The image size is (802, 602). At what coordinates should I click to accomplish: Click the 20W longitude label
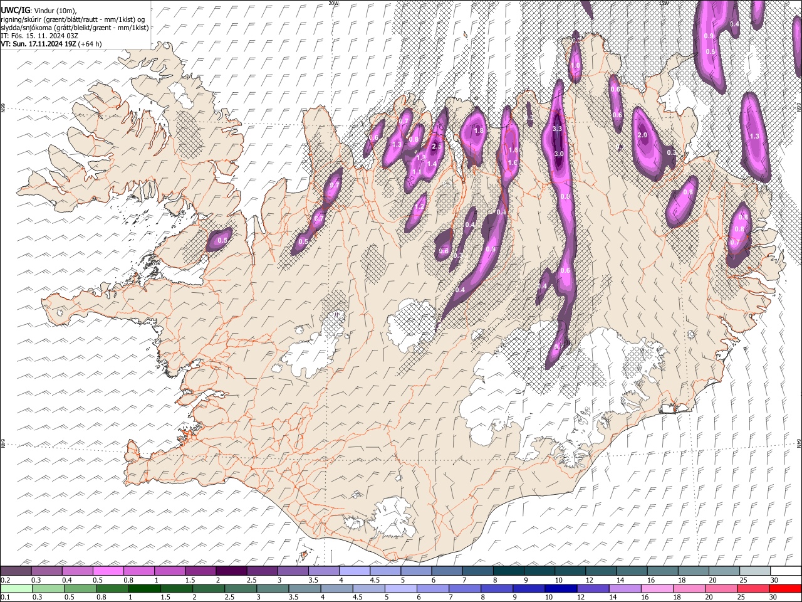(x=333, y=3)
